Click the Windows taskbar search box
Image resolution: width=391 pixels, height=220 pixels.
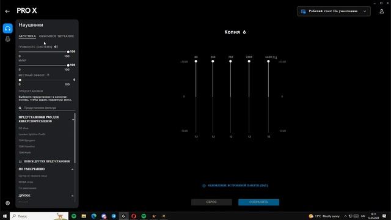pyautogui.click(x=39, y=216)
